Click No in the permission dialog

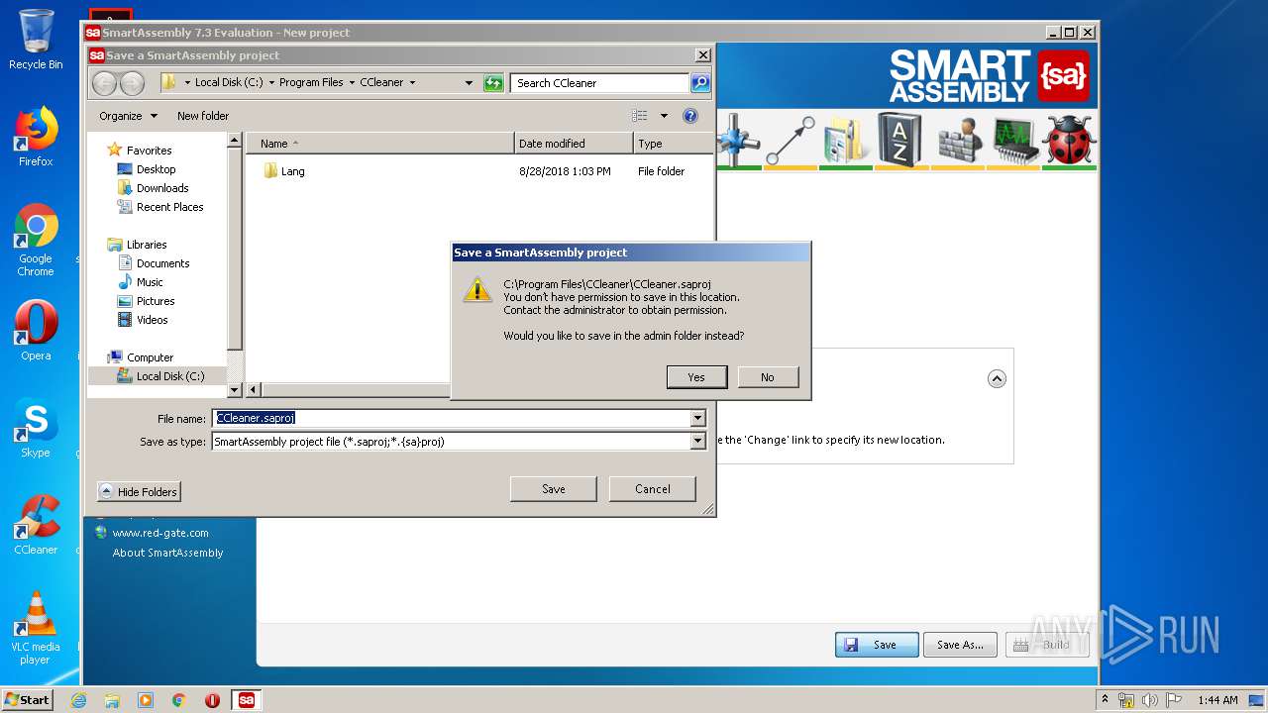click(768, 377)
